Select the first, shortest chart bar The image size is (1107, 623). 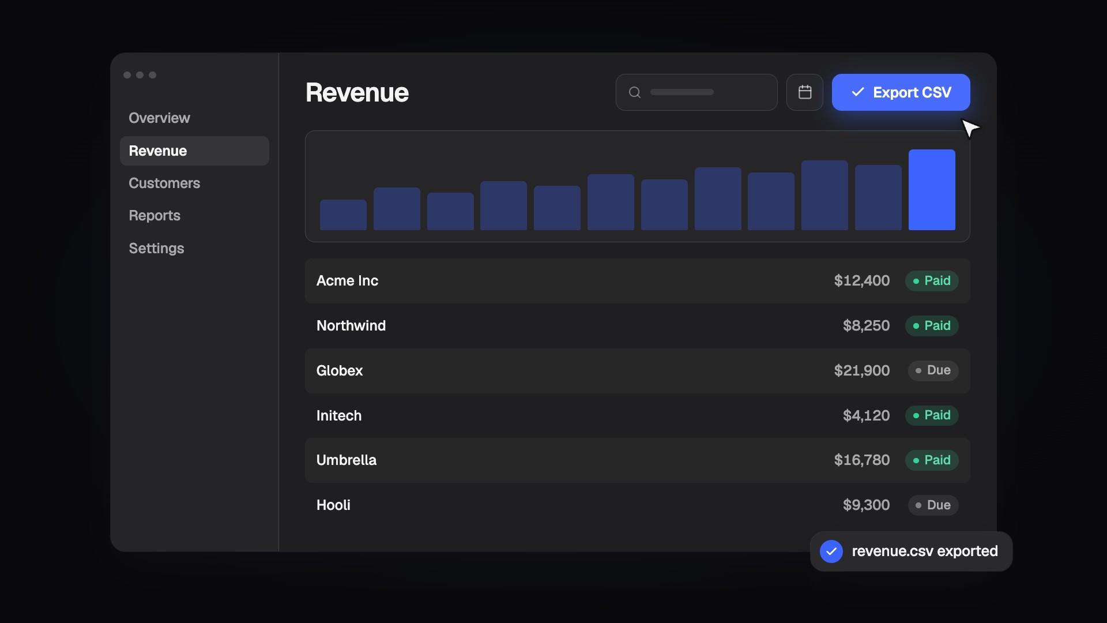(343, 215)
